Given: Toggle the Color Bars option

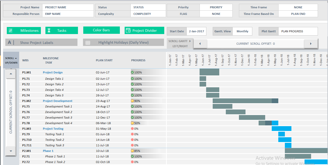Looking at the screenshot, I should 101,30.
